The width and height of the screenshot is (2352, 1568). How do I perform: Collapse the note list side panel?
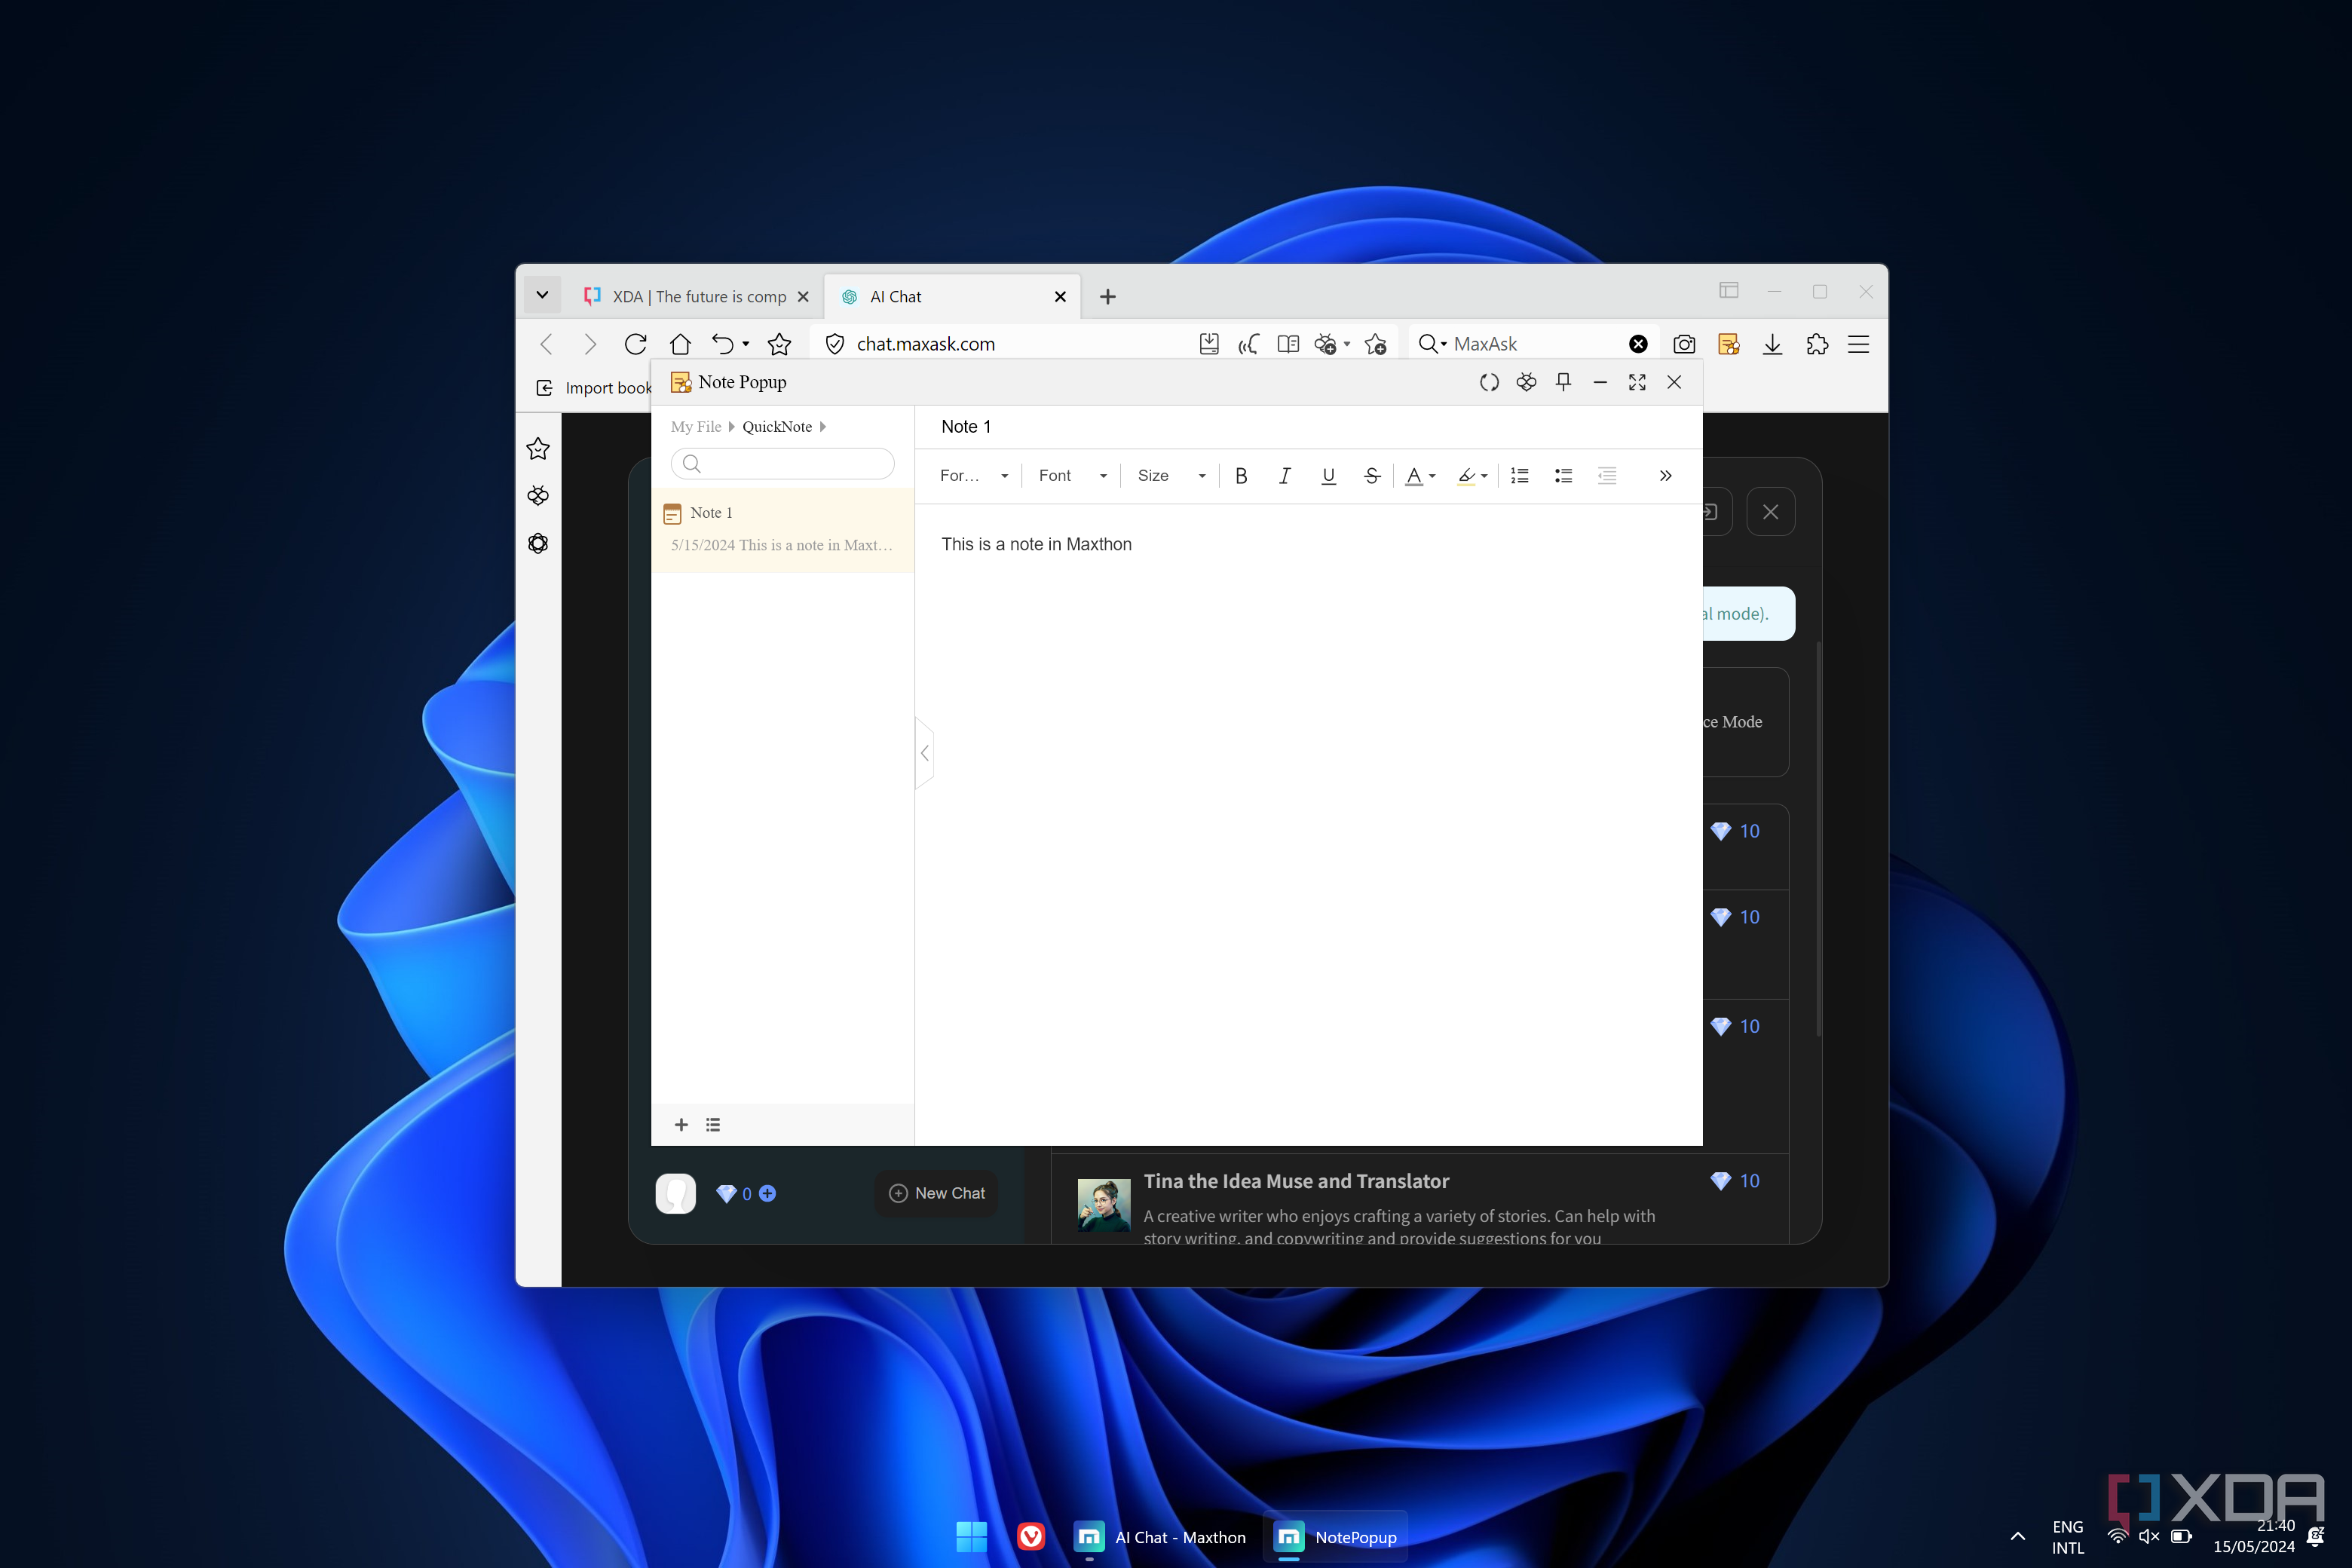click(x=925, y=753)
